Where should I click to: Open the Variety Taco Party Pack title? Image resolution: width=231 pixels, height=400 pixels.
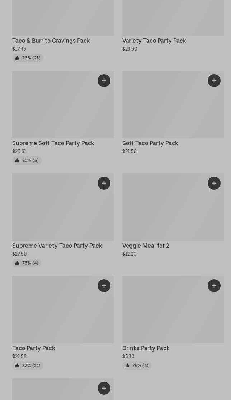click(x=154, y=41)
